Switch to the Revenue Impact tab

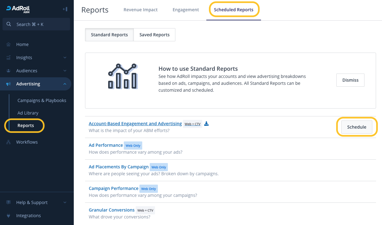point(140,10)
